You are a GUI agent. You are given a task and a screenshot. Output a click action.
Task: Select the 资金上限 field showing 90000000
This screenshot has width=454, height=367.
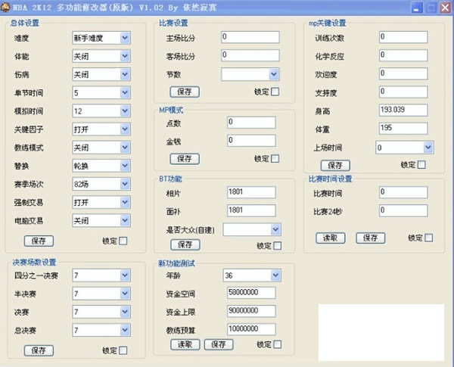tap(252, 311)
